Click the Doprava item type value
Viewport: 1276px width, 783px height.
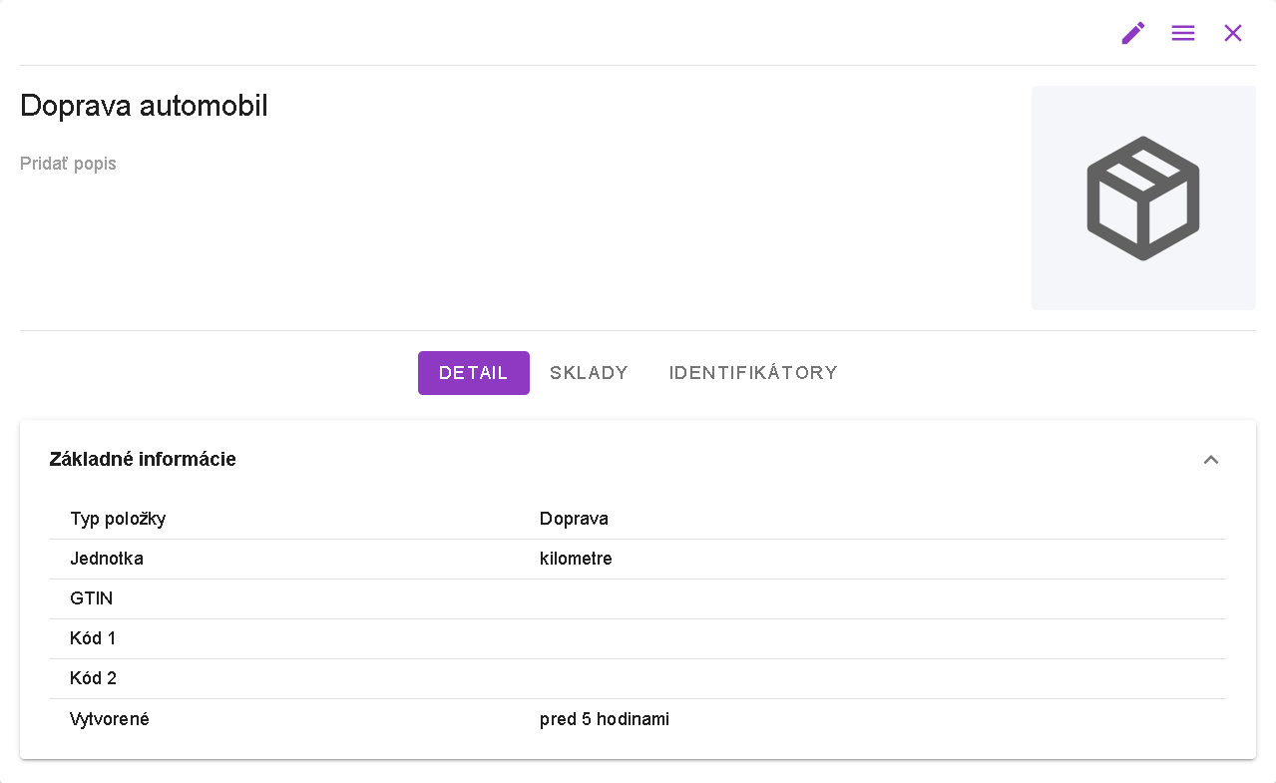(574, 519)
